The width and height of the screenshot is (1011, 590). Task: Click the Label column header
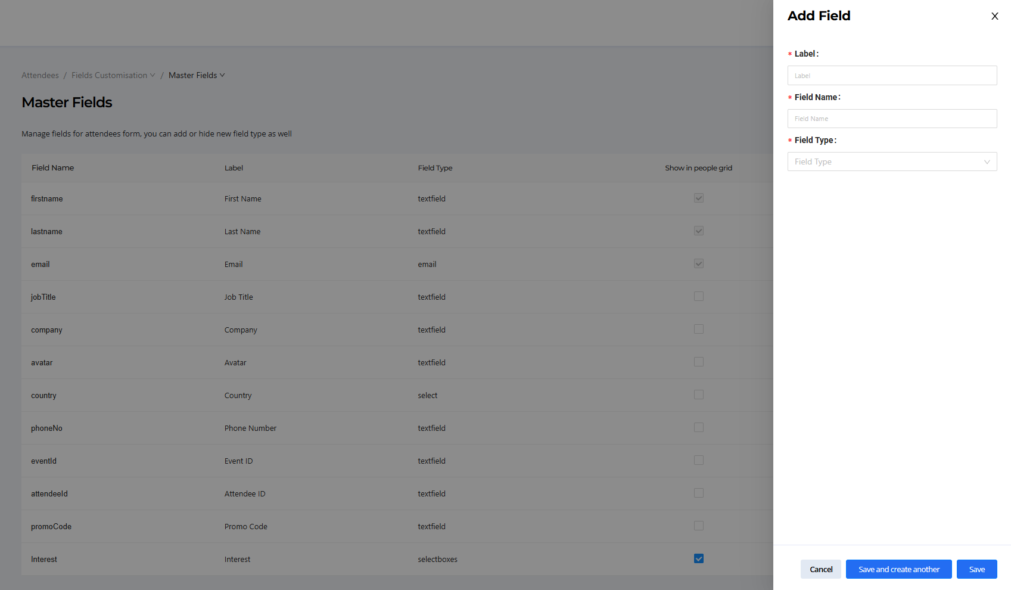coord(234,168)
